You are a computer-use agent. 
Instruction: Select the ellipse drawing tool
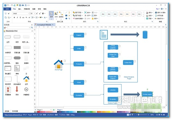click(x=66, y=18)
